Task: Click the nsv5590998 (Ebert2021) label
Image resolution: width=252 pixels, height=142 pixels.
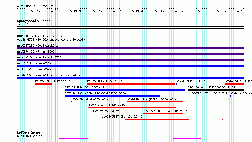Action: (54, 81)
